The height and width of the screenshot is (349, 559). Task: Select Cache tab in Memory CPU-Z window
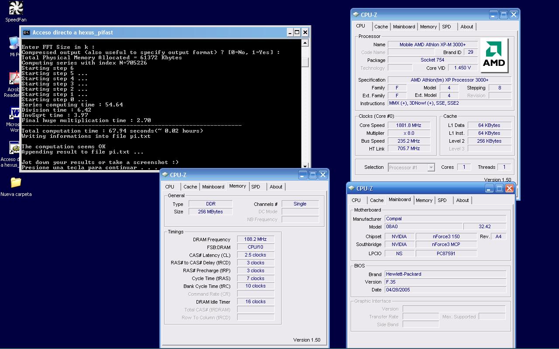pos(190,187)
